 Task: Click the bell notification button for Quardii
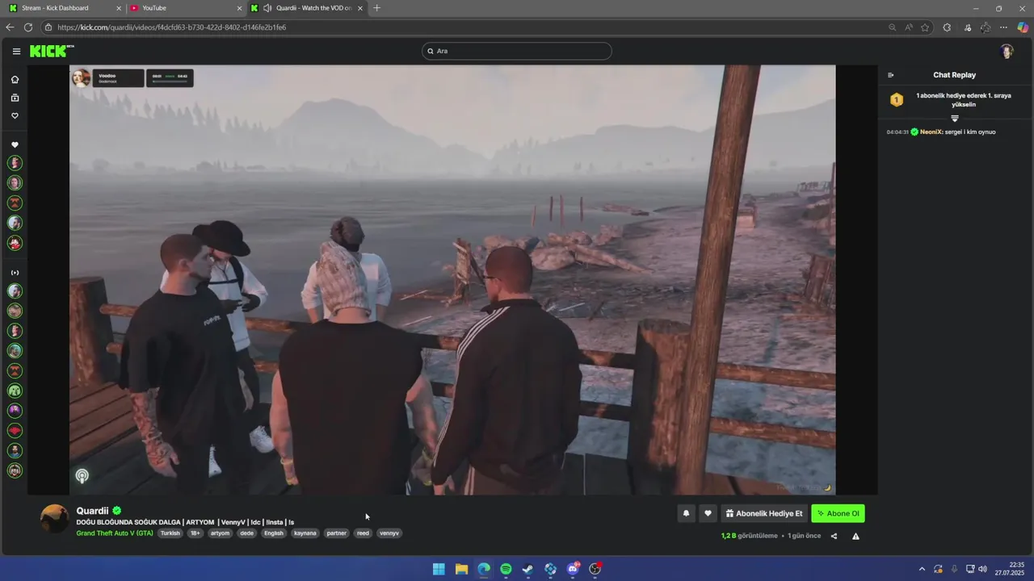tap(686, 513)
